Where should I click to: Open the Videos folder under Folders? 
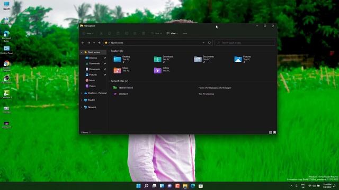point(162,70)
